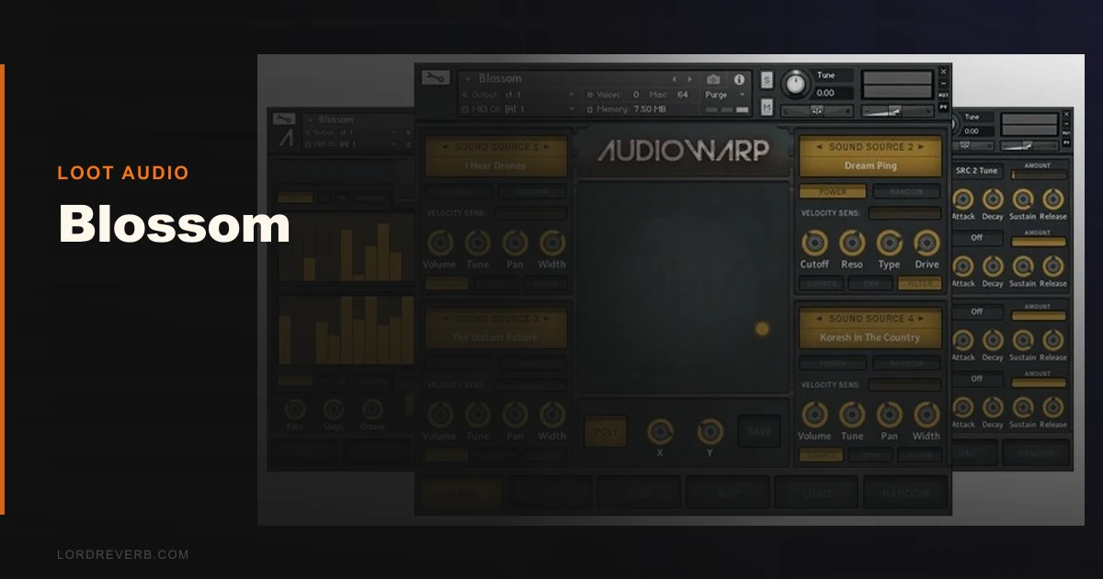Click RANDOM in the front window bottom bar
Viewport: 1103px width, 579px height.
905,493
